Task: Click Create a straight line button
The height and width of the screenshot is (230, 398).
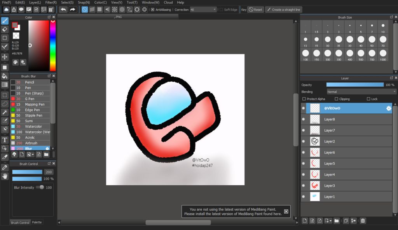Action: point(283,10)
